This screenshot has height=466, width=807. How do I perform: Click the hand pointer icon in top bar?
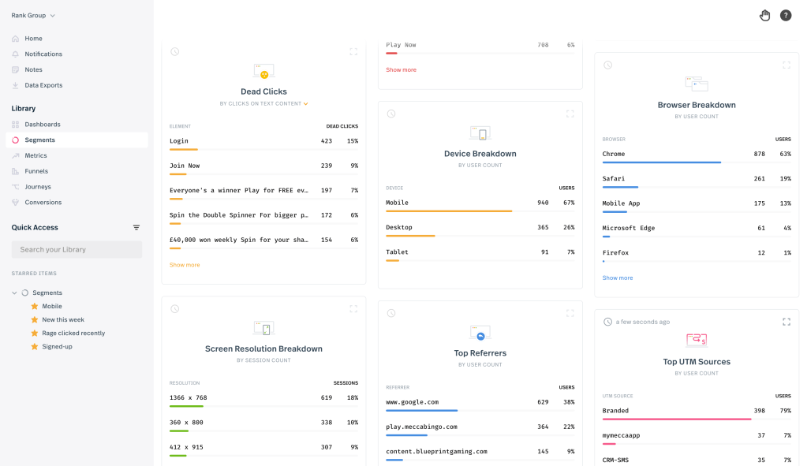coord(764,16)
